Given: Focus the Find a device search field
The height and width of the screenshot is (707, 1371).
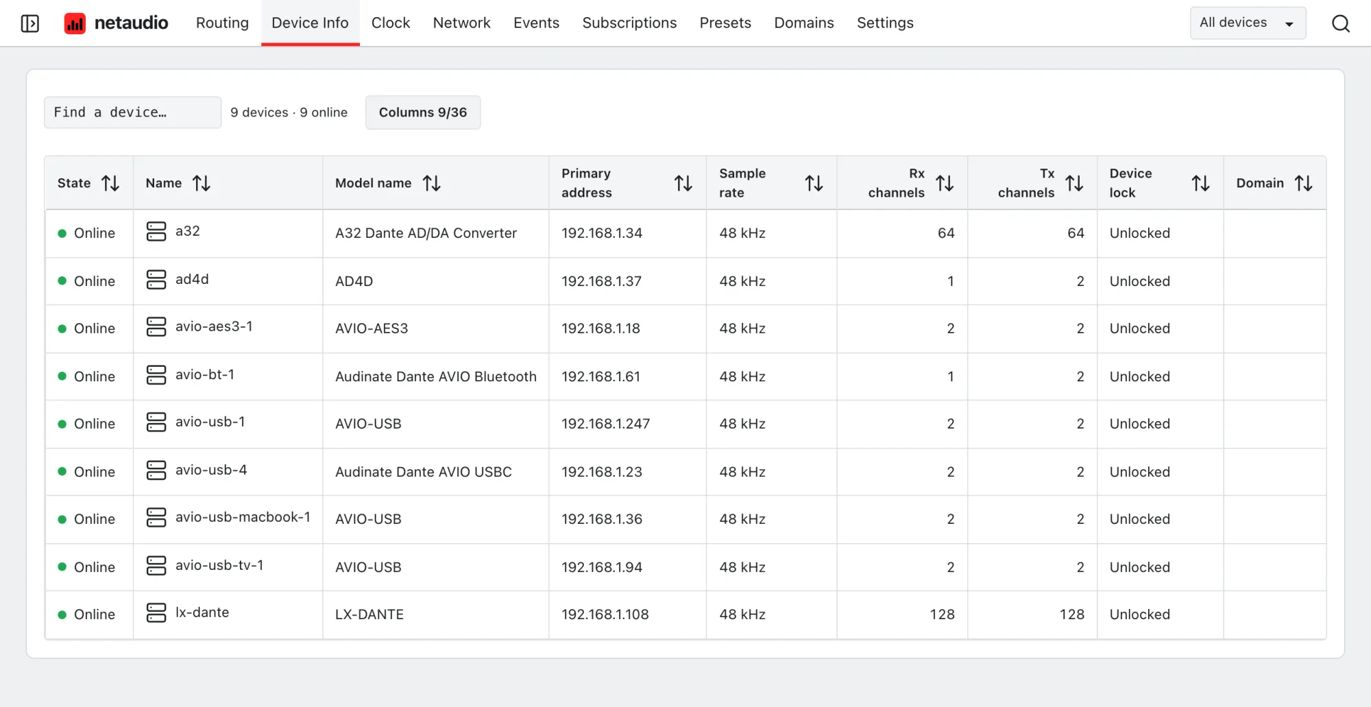Looking at the screenshot, I should pos(132,112).
